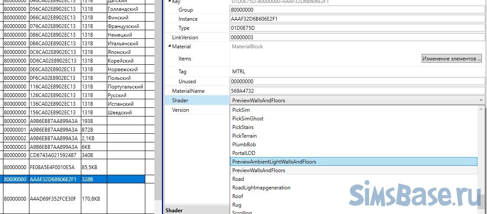Screen dimensions: 487x214
Task: Focus the Group value field
Action: 357,10
